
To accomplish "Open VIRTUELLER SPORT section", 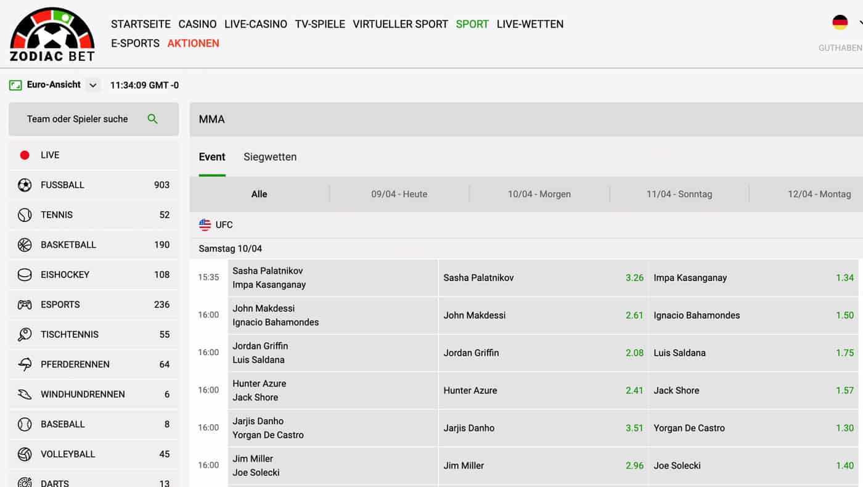I will (x=400, y=24).
